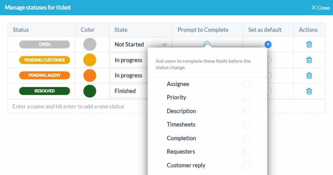Viewport: 333px width, 175px height.
Task: Click the gray color swatch for OPEN
Action: (x=90, y=44)
